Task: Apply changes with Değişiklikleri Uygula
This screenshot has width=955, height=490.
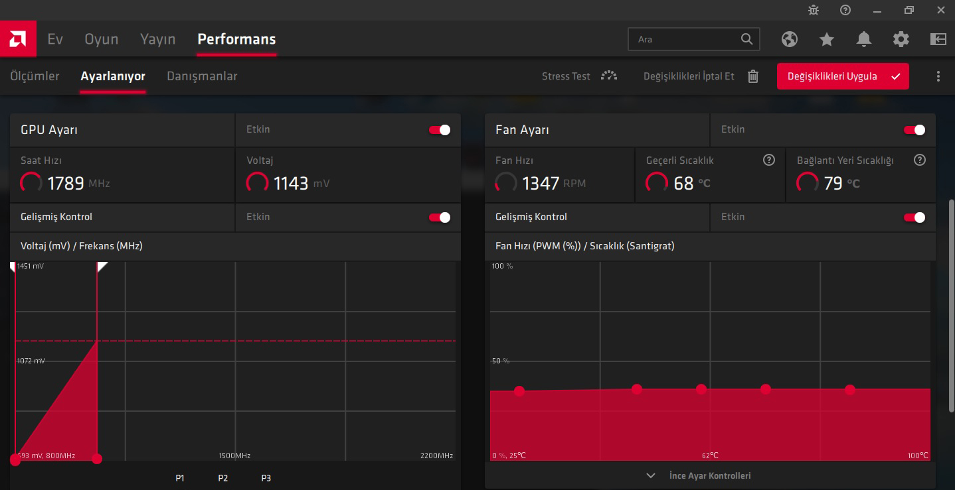Action: [x=842, y=76]
